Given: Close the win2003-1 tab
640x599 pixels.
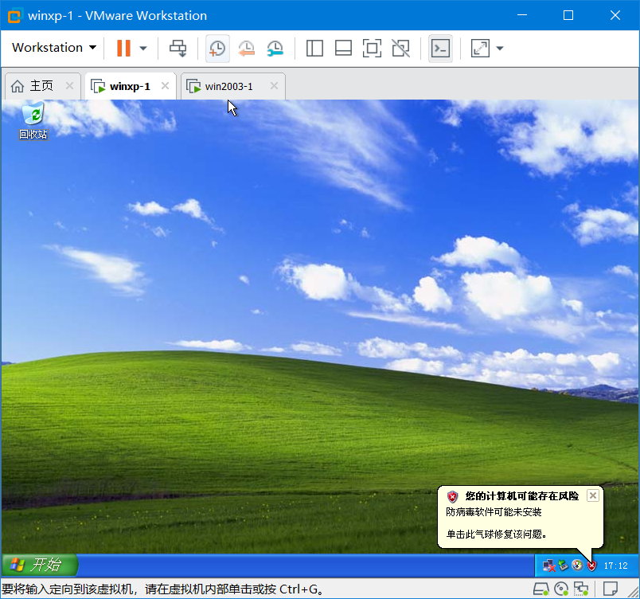Looking at the screenshot, I should (x=274, y=86).
